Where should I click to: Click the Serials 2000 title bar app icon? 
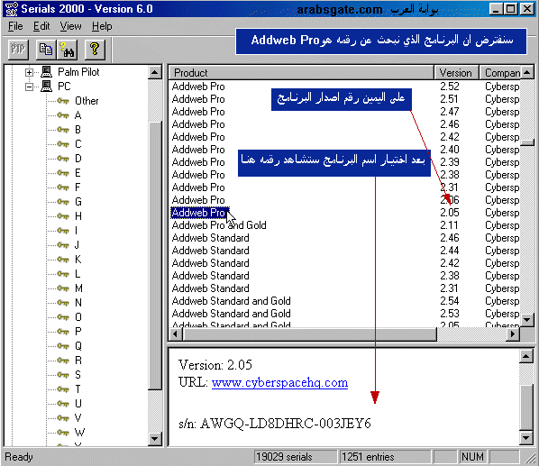[12, 9]
